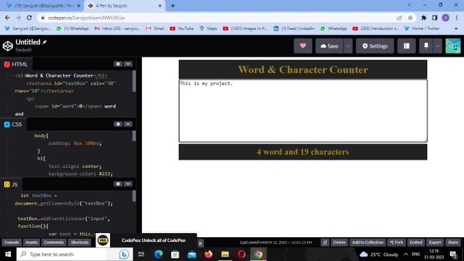
Task: Open HTML editor settings gear
Action: (x=118, y=64)
